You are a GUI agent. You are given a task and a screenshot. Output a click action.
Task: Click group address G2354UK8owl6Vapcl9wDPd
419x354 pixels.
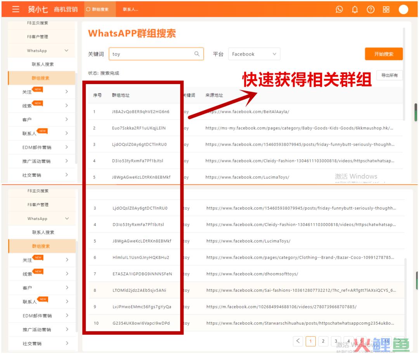(x=141, y=323)
